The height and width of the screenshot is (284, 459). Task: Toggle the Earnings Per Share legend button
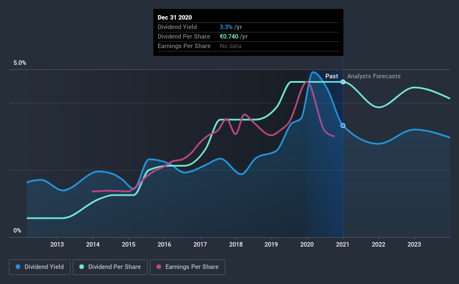tap(187, 267)
